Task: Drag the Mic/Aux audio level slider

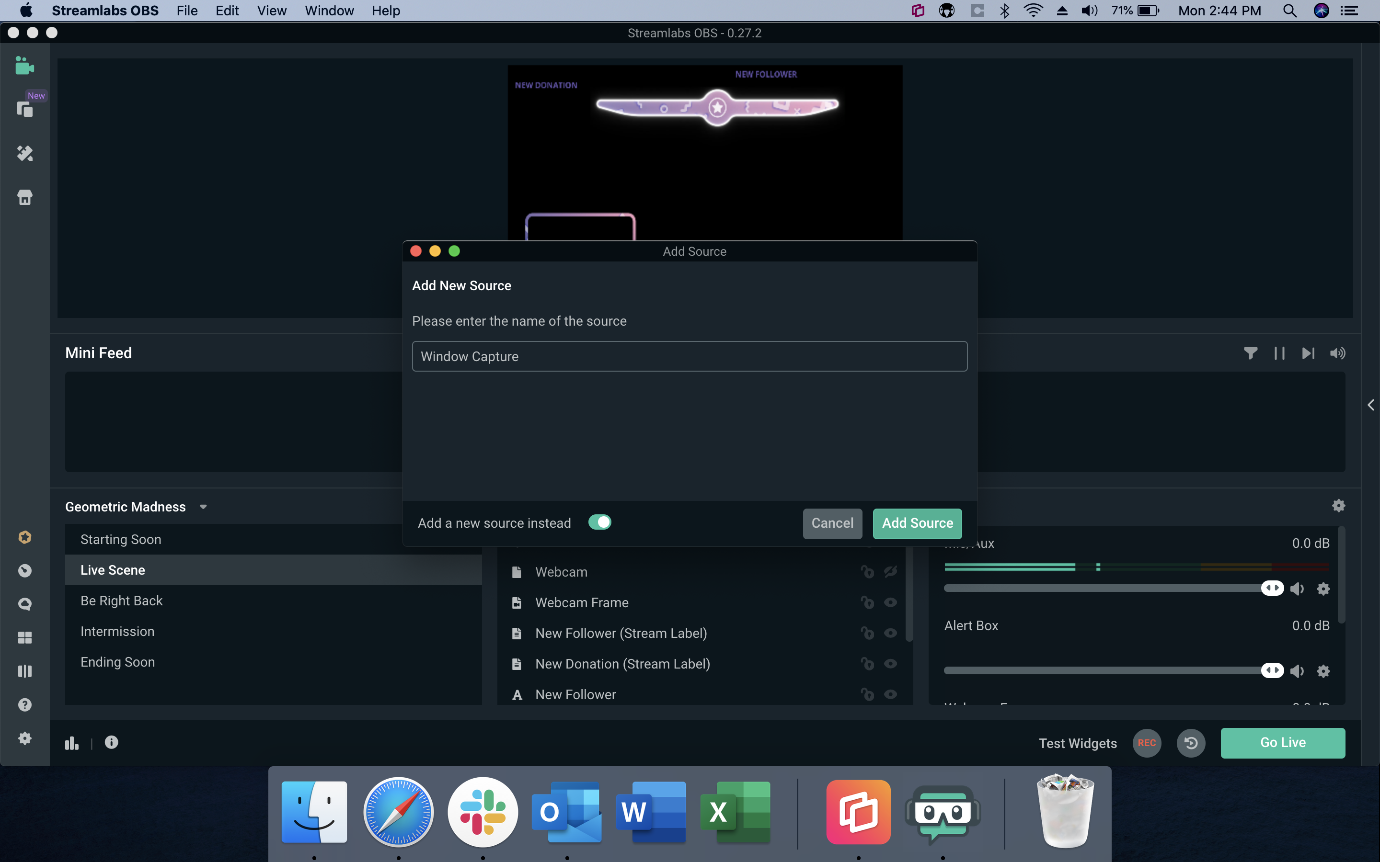Action: coord(1273,589)
